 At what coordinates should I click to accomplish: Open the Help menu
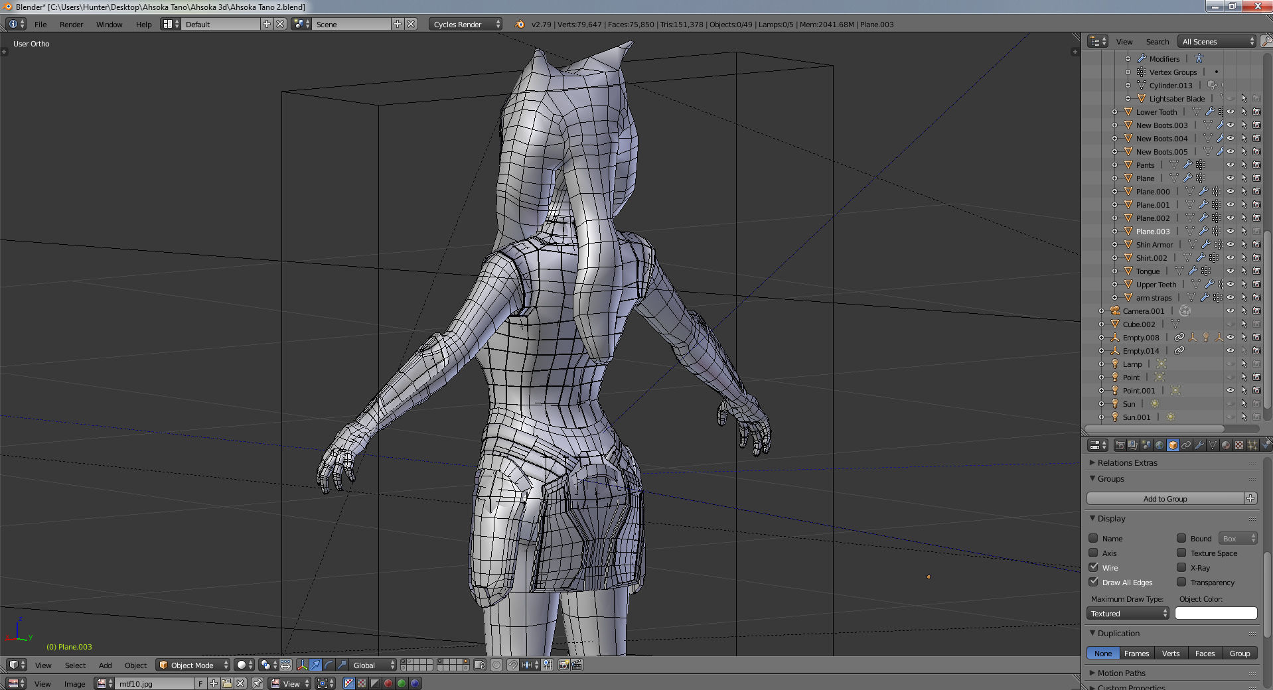point(143,24)
